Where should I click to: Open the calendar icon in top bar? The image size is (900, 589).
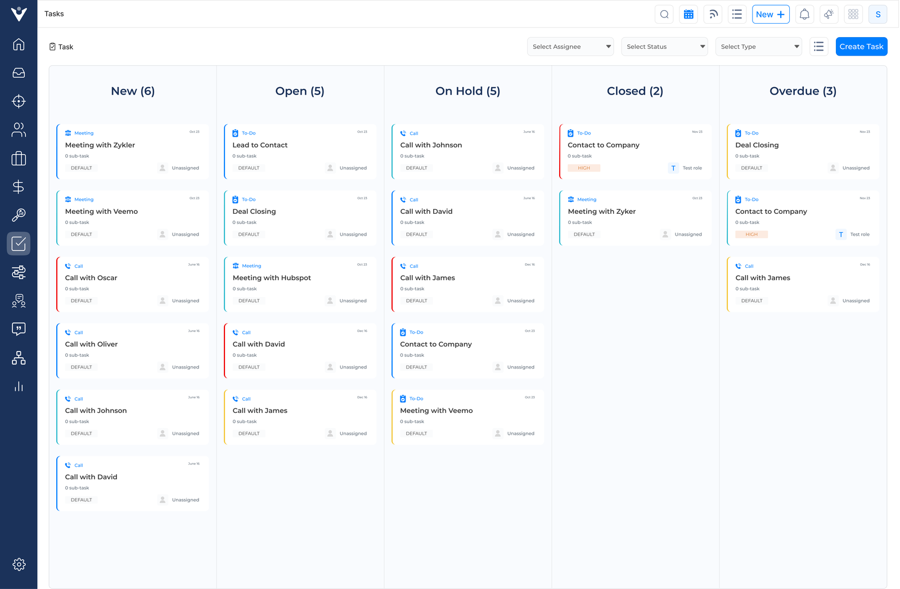tap(688, 15)
